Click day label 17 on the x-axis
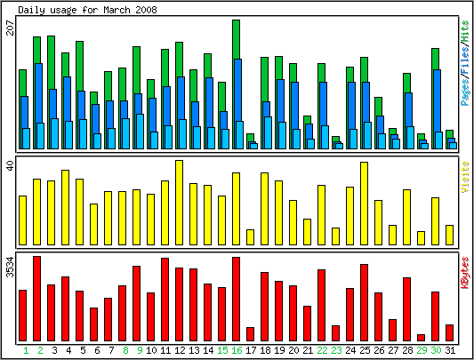The height and width of the screenshot is (360, 474). (x=251, y=350)
